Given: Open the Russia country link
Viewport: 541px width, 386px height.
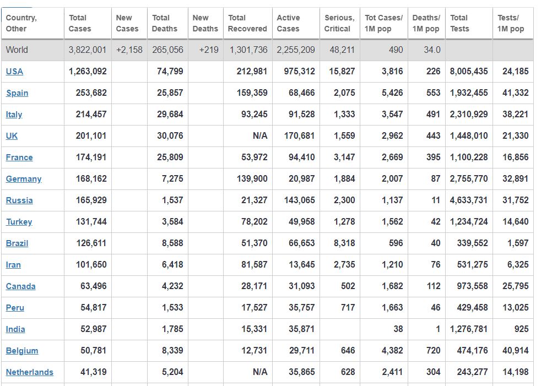Looking at the screenshot, I should 19,200.
